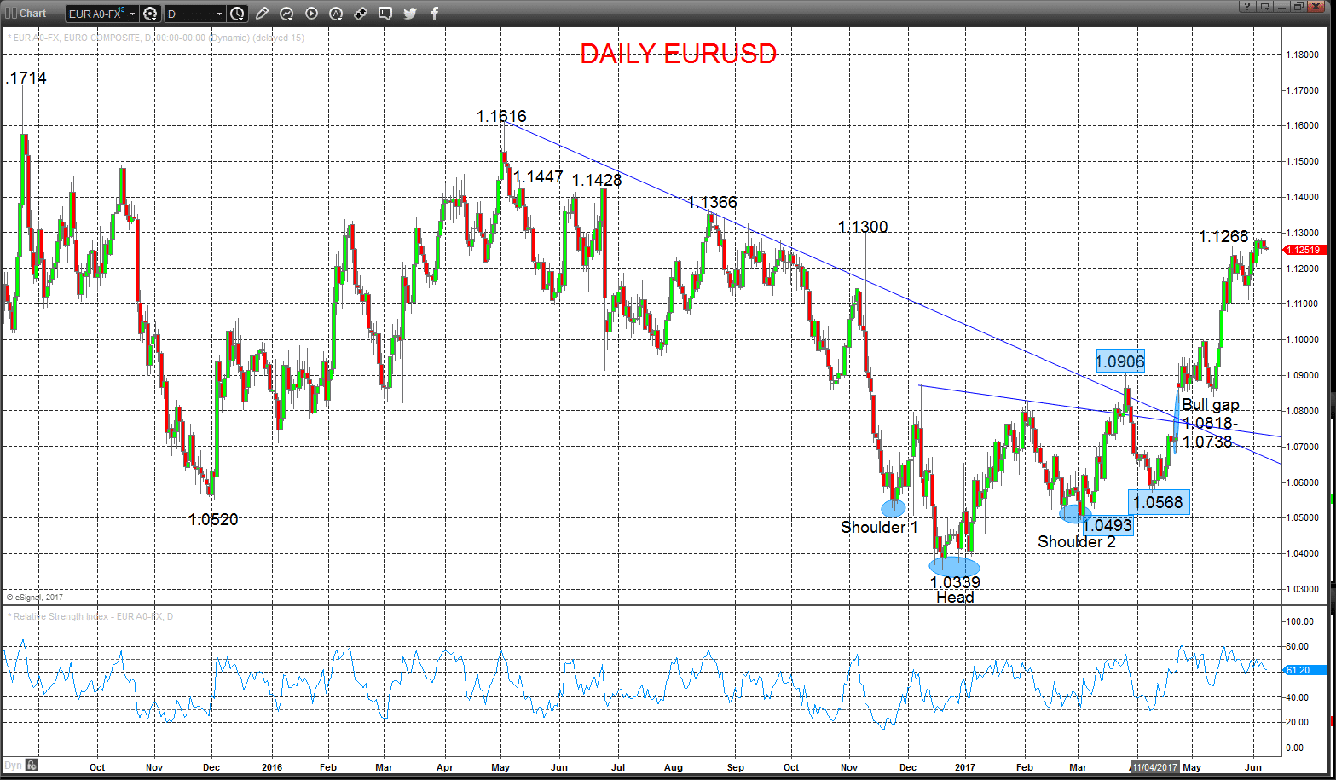Image resolution: width=1336 pixels, height=780 pixels.
Task: Click the 1.1616 peak label
Action: 501,116
